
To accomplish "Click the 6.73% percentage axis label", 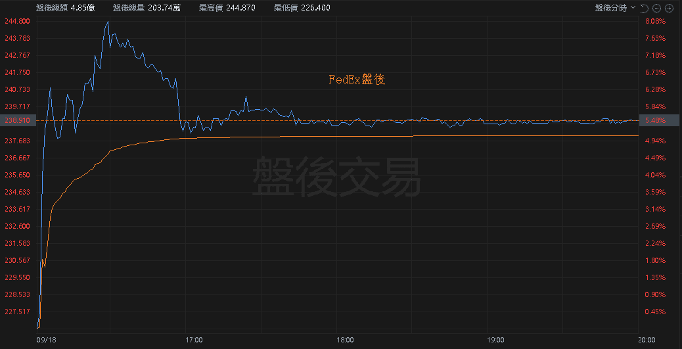I will [656, 72].
